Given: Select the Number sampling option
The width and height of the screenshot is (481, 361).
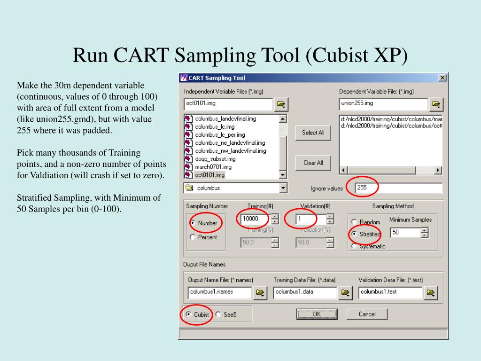Looking at the screenshot, I should 193,223.
